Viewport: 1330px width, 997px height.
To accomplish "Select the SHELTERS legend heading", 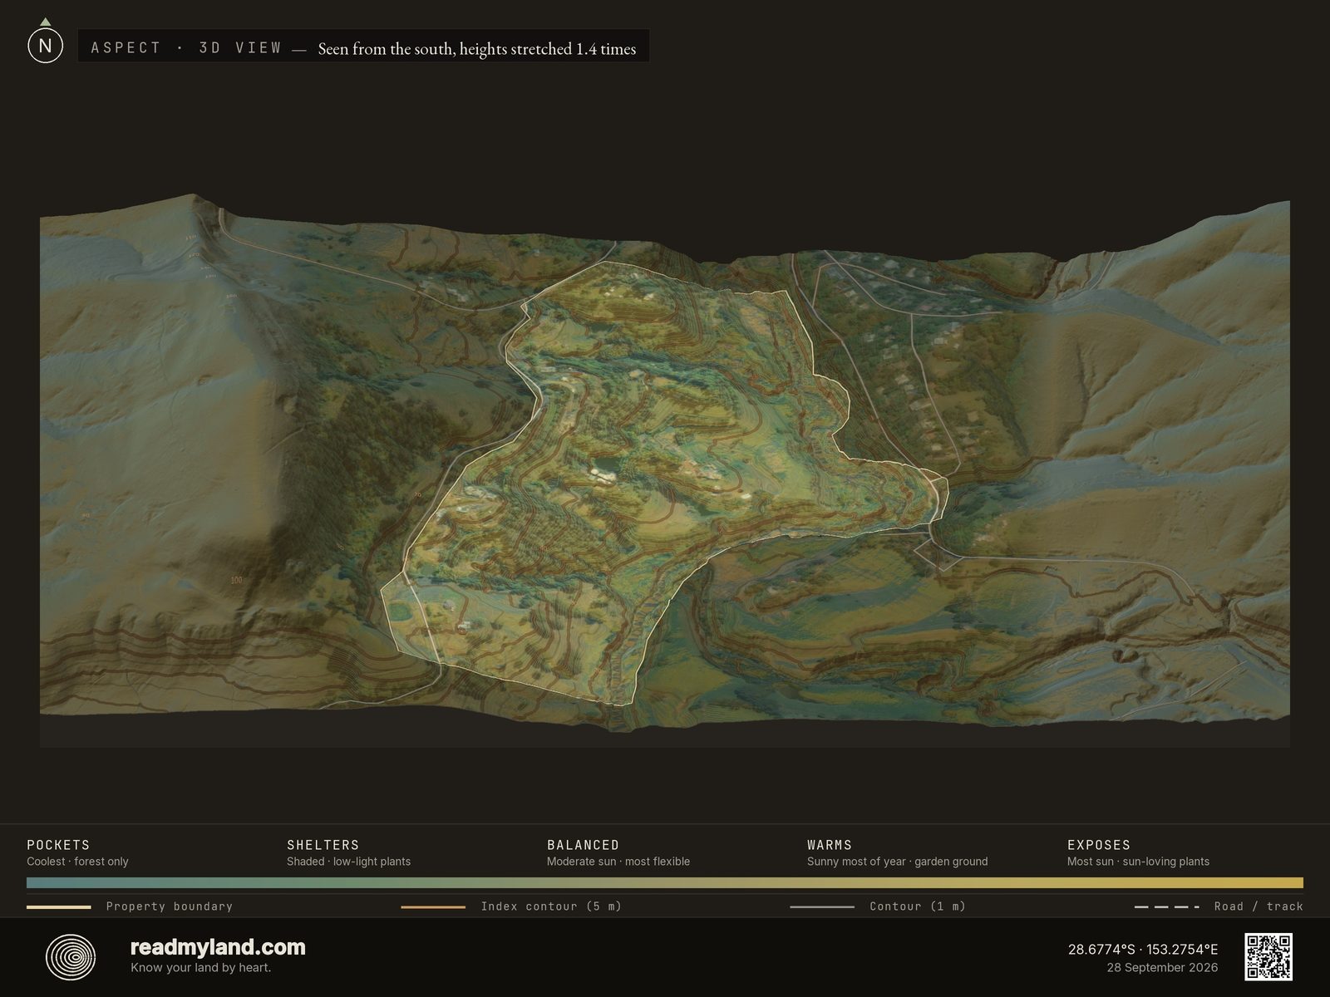I will [x=323, y=845].
